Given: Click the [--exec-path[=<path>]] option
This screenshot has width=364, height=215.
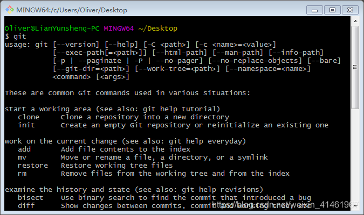Looking at the screenshot, I should pos(100,53).
